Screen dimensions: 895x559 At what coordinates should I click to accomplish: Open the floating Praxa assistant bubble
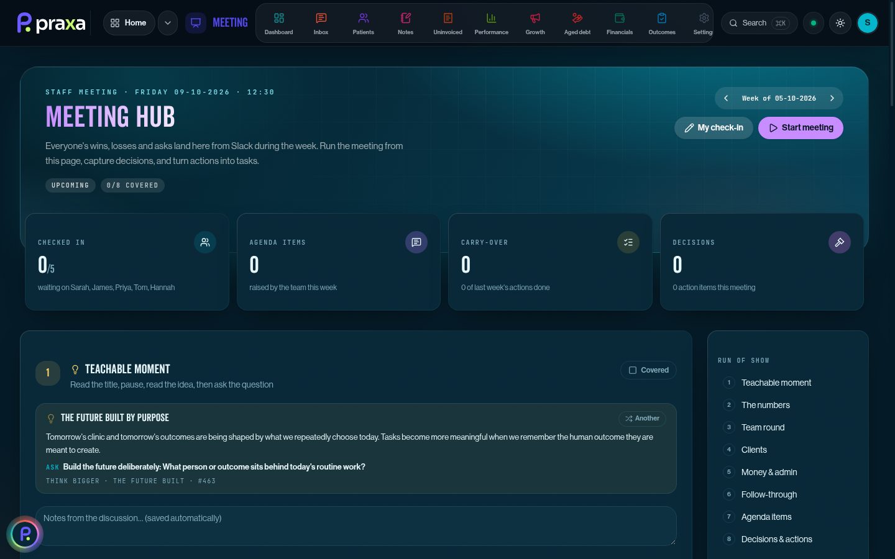25,534
